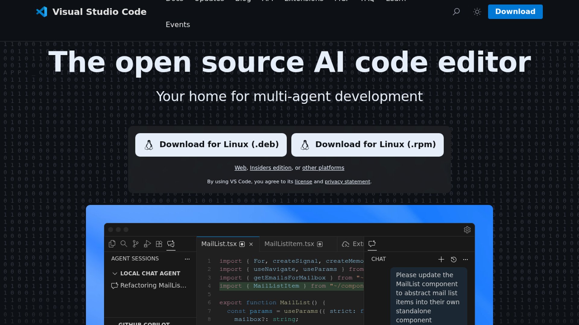Open the Chat panel more-actions menu
Image resolution: width=579 pixels, height=325 pixels.
click(x=465, y=259)
